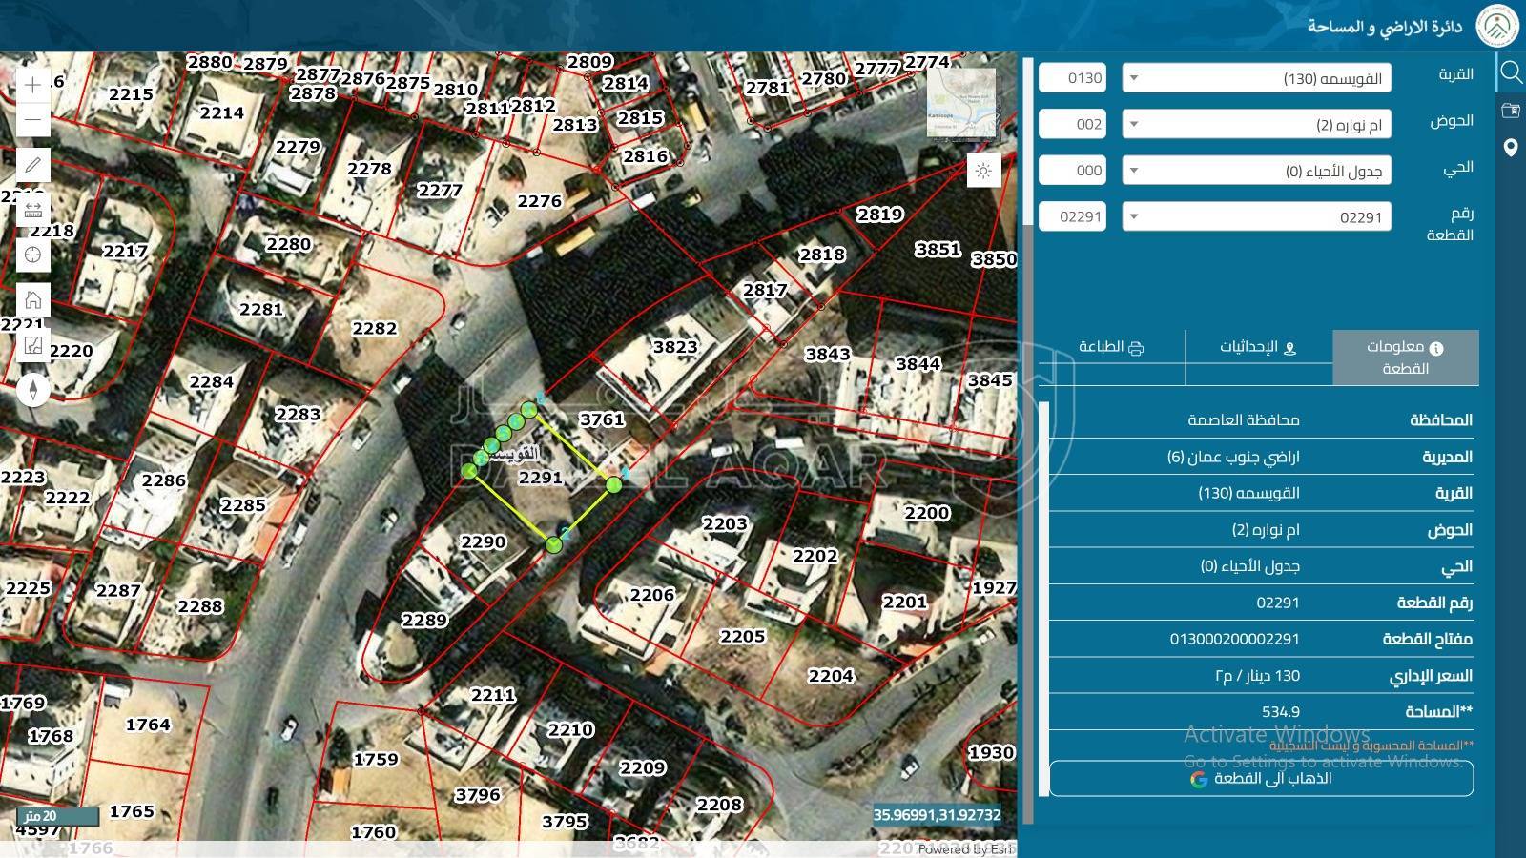Screen dimensions: 1526x858
Task: Return map to home extent
Action: pyautogui.click(x=32, y=300)
